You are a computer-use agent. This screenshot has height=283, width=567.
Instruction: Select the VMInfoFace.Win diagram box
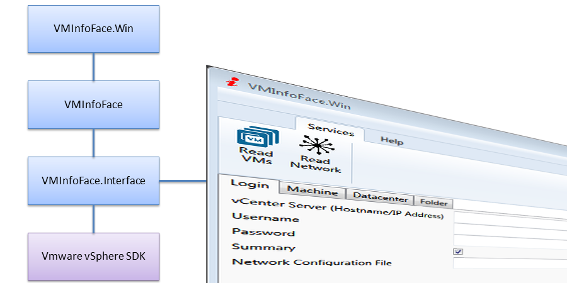click(93, 29)
